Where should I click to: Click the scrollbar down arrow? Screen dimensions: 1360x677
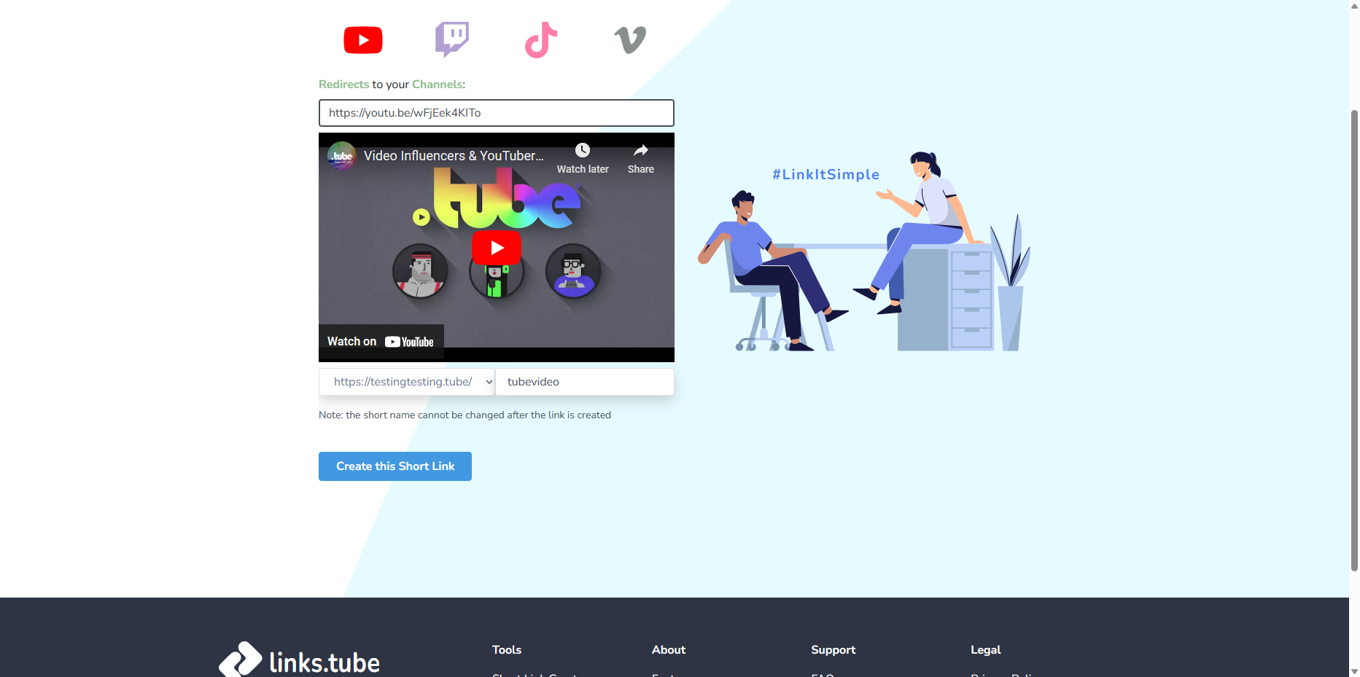click(x=1354, y=671)
